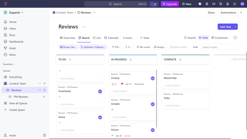Open the Sort dropdown

click(x=128, y=47)
